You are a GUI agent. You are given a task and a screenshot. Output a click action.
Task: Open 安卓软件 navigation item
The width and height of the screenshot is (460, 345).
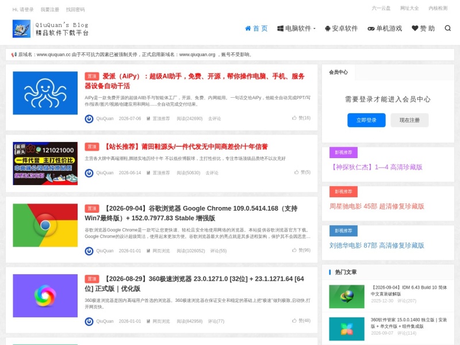tap(342, 28)
